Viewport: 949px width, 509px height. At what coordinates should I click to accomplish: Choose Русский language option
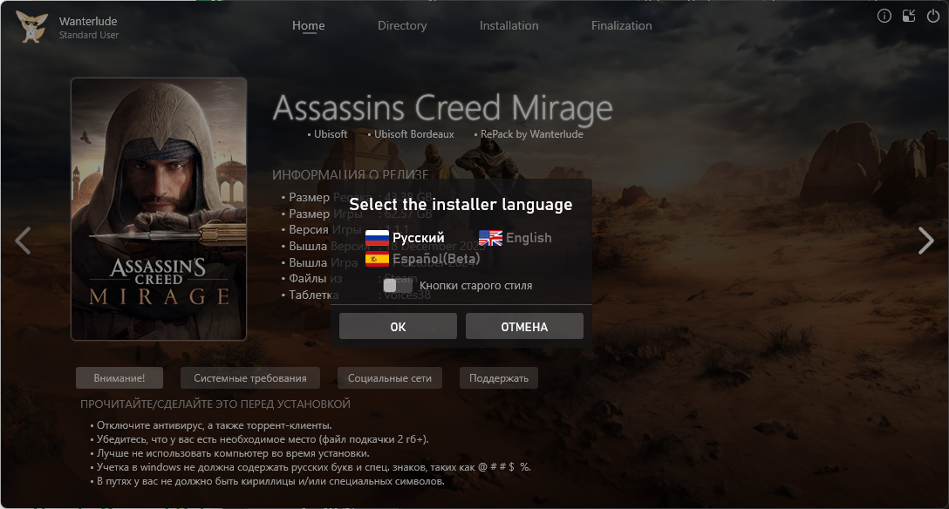[418, 238]
